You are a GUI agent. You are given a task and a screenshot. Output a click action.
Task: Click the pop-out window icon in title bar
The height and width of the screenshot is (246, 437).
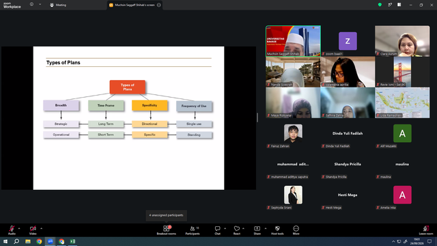[x=390, y=5]
